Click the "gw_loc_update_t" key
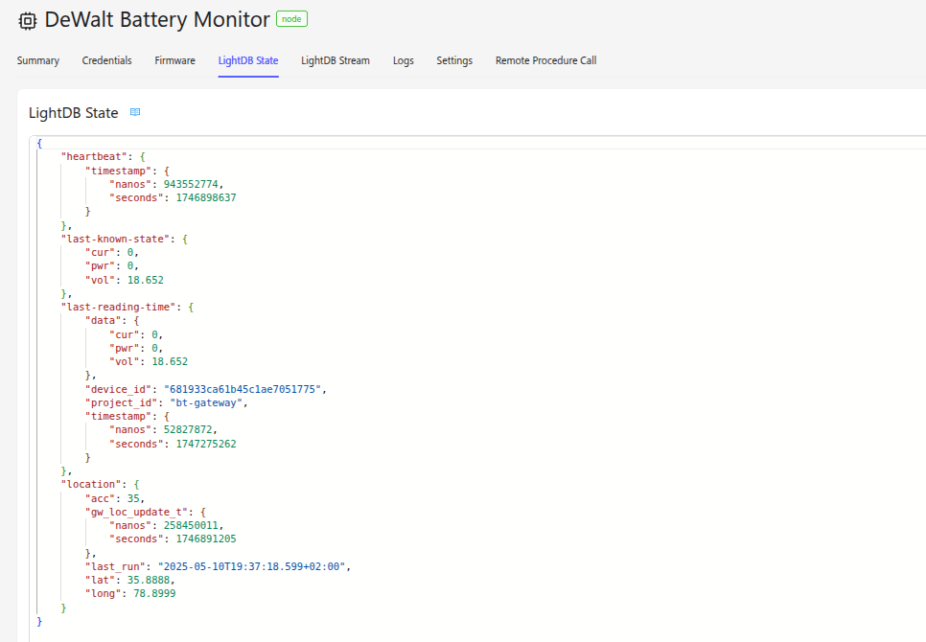Image resolution: width=926 pixels, height=642 pixels. tap(137, 513)
